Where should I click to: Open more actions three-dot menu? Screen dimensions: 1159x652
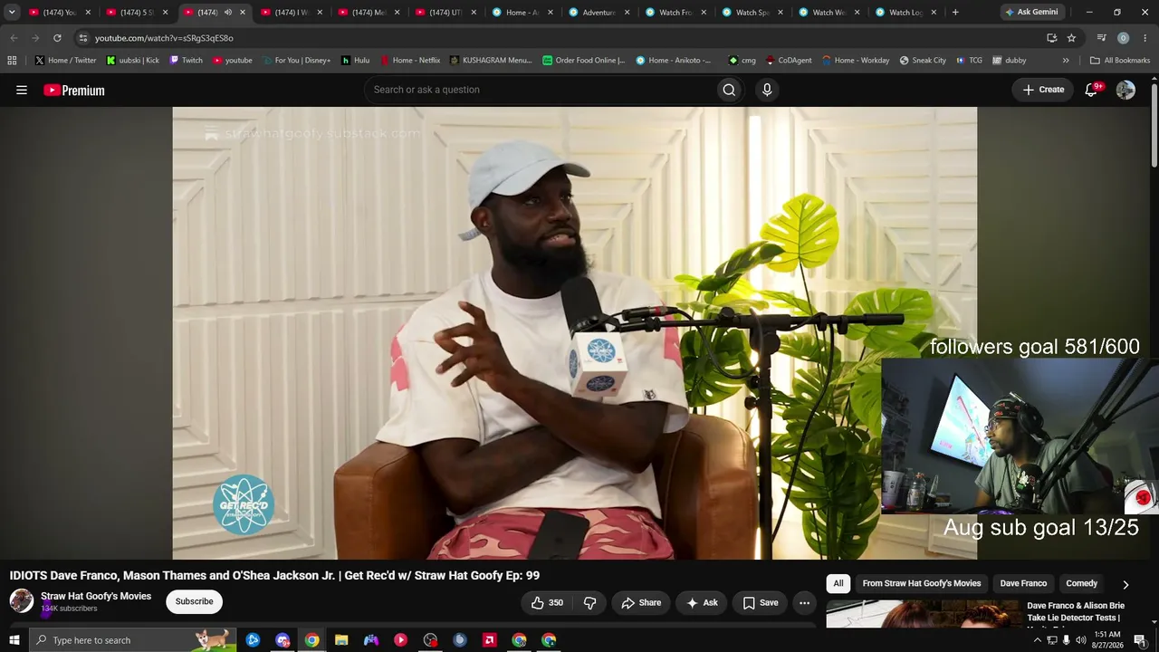804,603
